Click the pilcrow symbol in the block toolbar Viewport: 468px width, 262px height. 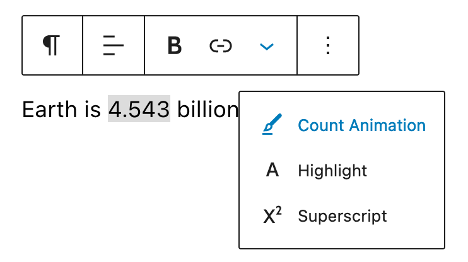[52, 45]
